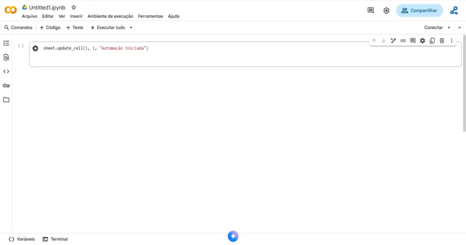Open more cell actions menu
This screenshot has width=466, height=245.
coord(451,41)
